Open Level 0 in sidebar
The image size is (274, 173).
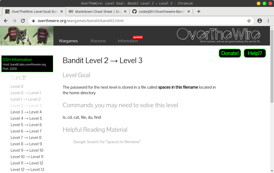(x=17, y=86)
